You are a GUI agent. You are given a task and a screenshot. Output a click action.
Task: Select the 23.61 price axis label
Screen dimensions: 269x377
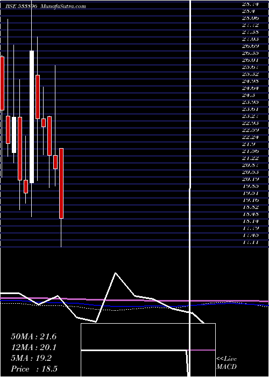tap(251, 109)
